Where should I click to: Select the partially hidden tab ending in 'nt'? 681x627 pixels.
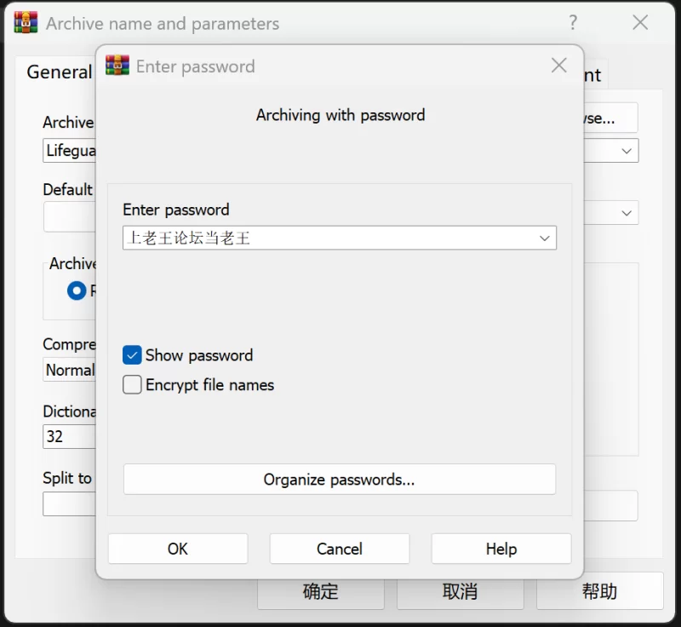point(592,75)
